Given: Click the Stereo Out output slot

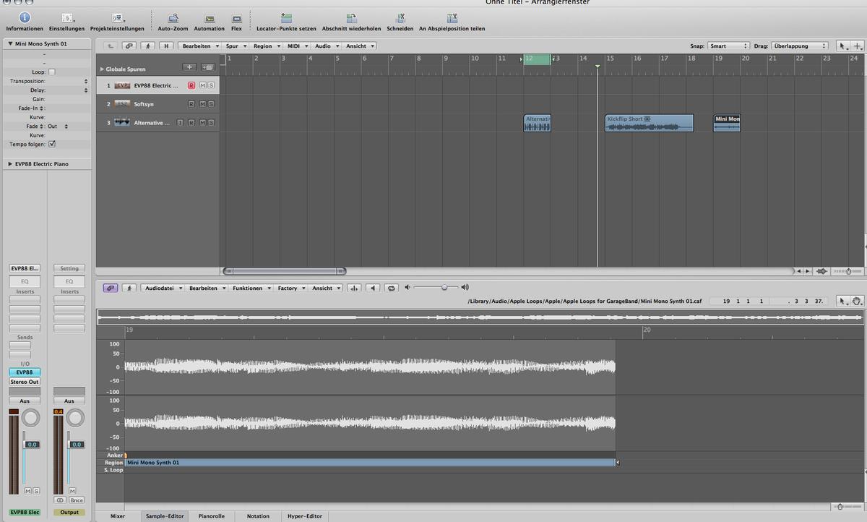Looking at the screenshot, I should 24,382.
